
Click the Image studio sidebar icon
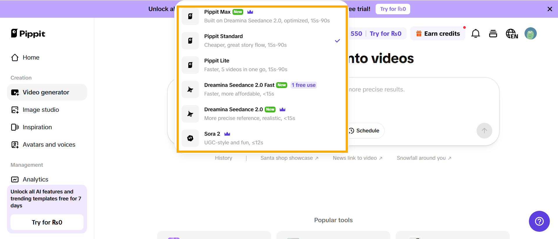(15, 110)
